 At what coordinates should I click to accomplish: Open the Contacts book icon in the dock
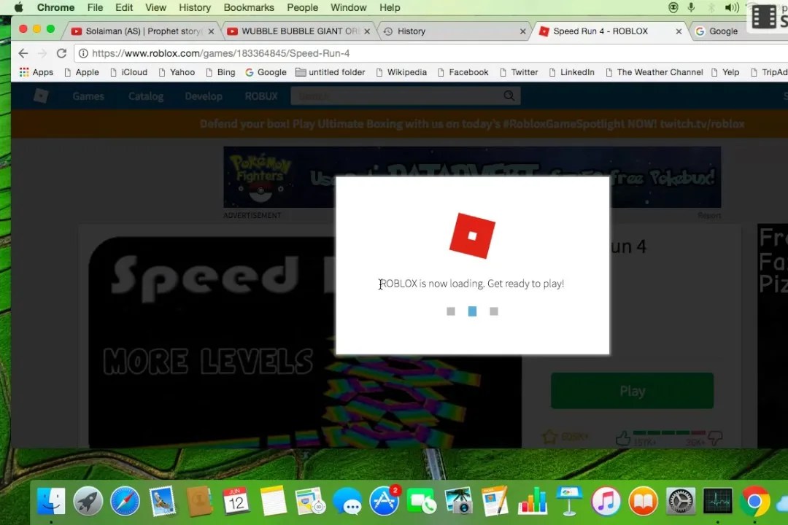tap(199, 501)
